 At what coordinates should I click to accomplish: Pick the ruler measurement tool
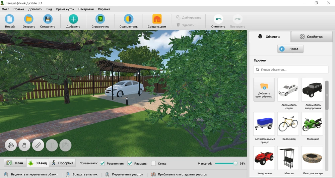[38, 145]
